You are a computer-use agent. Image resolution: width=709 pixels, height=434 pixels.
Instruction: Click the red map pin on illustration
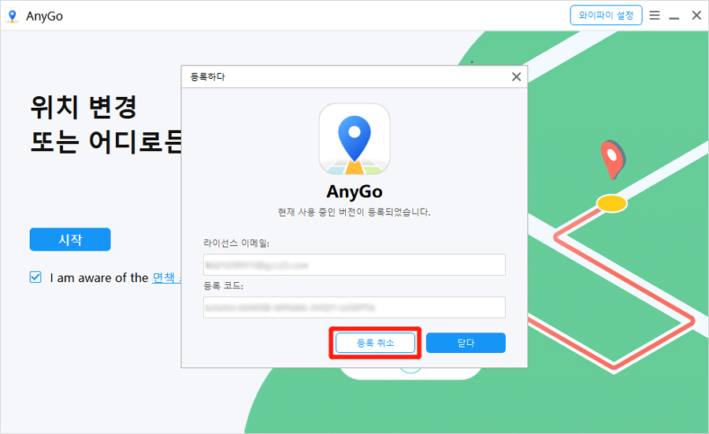tap(613, 160)
